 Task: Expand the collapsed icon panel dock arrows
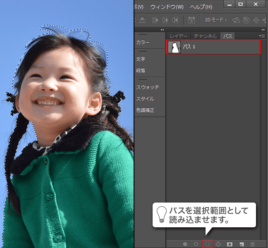pyautogui.click(x=162, y=29)
